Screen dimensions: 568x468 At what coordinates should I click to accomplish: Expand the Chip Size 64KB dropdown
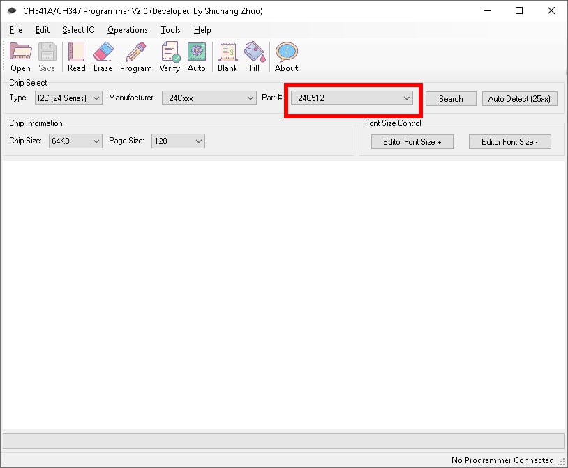click(x=75, y=141)
